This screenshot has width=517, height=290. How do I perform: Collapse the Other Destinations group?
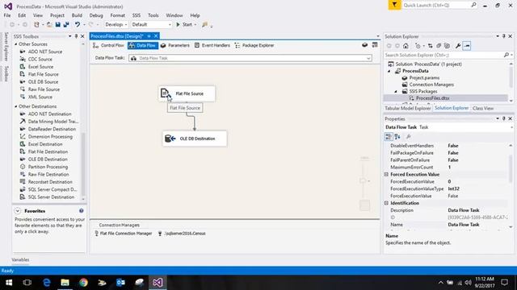(16, 106)
